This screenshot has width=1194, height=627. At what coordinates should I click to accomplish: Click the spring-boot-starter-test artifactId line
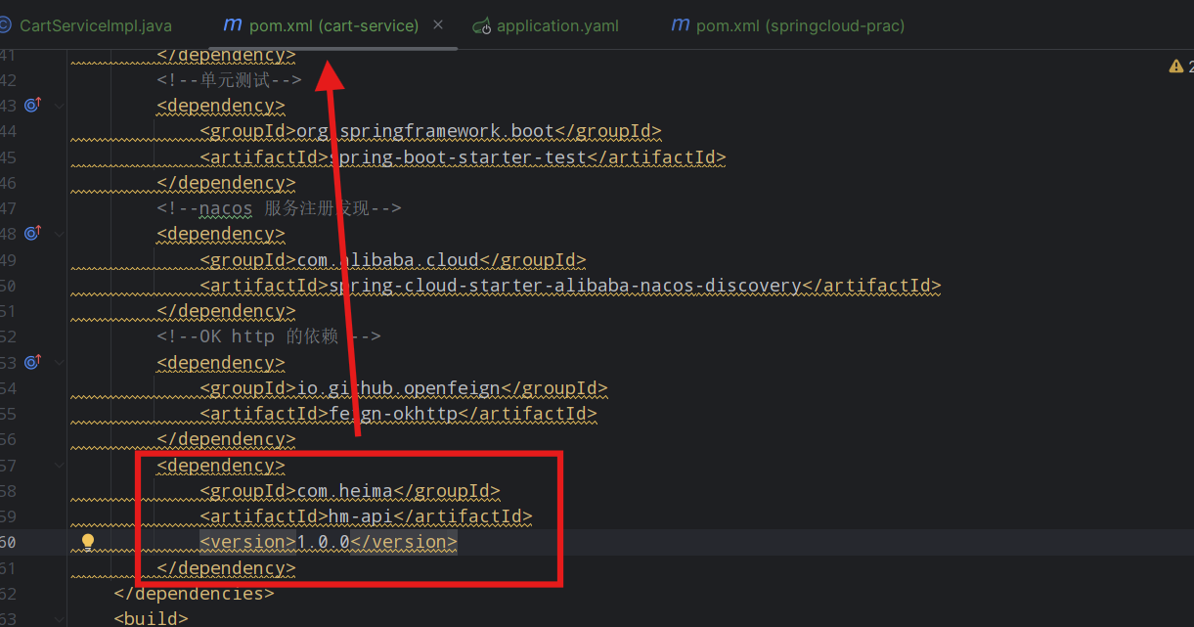click(463, 157)
